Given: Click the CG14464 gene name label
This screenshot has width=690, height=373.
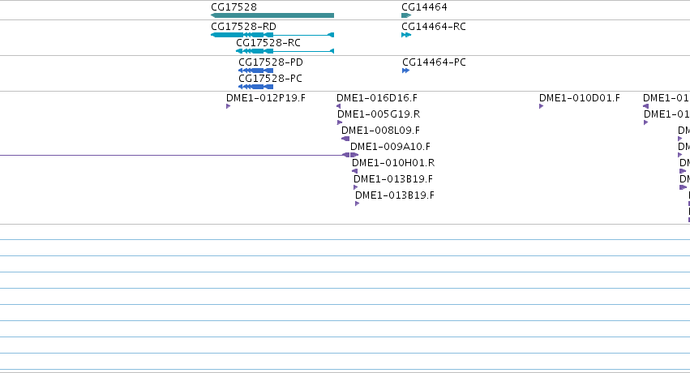Looking at the screenshot, I should click(x=424, y=7).
